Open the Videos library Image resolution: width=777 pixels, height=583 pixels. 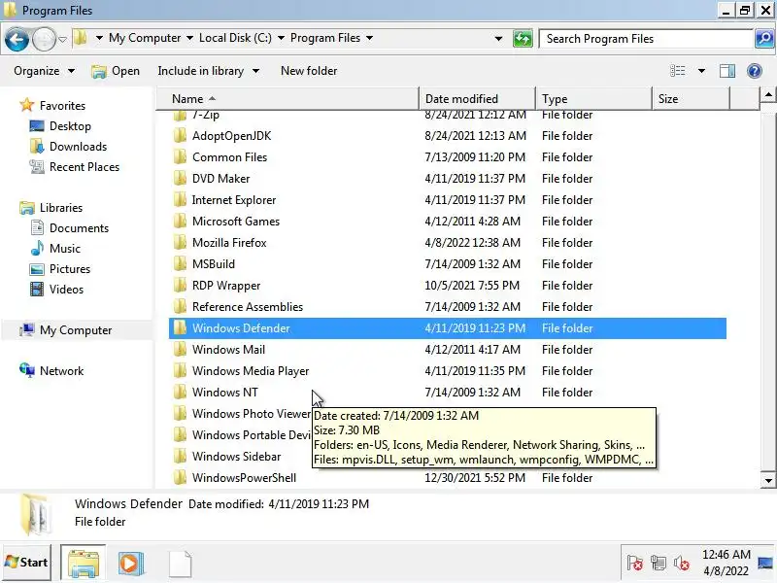click(x=66, y=289)
